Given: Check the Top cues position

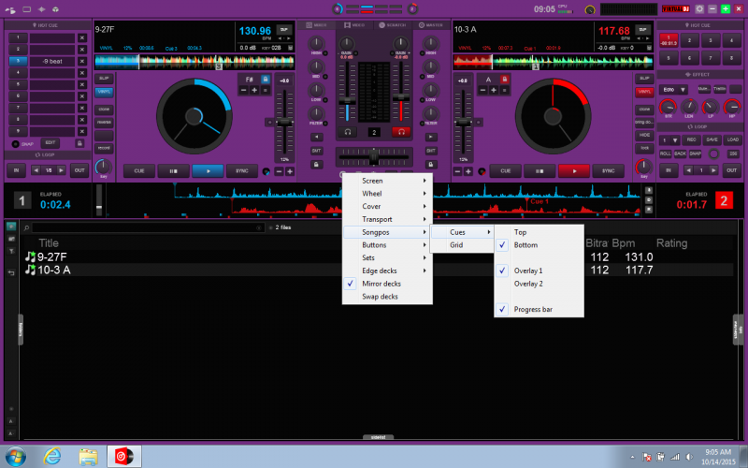Looking at the screenshot, I should pos(539,232).
